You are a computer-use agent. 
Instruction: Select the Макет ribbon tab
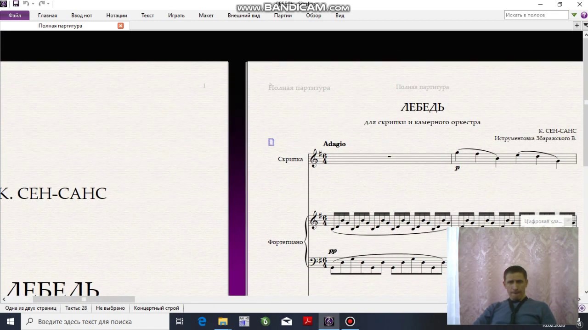[x=206, y=15]
